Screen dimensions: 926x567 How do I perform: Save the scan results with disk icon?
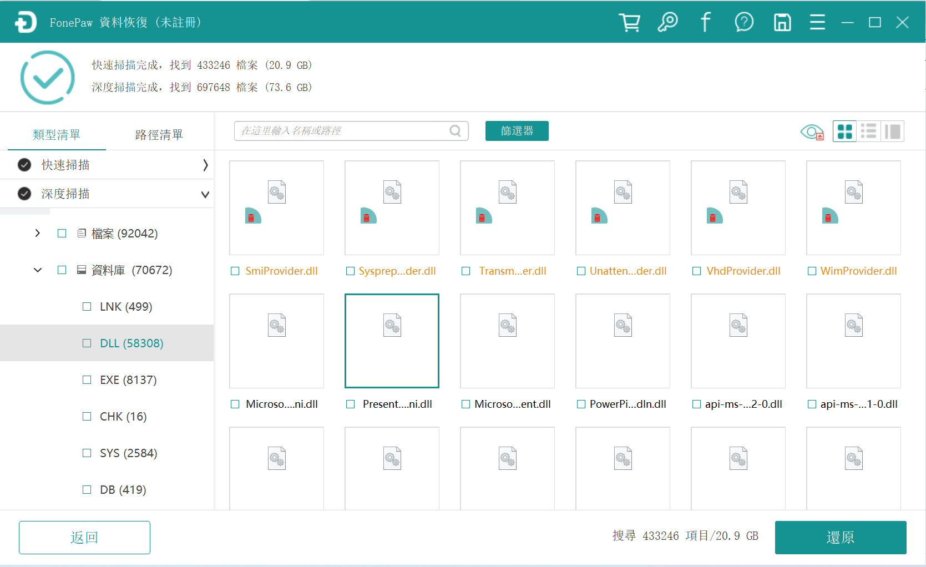tap(782, 22)
